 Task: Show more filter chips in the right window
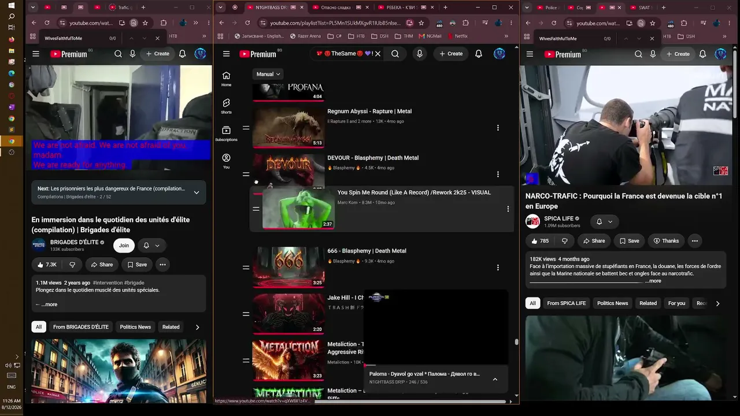click(717, 303)
